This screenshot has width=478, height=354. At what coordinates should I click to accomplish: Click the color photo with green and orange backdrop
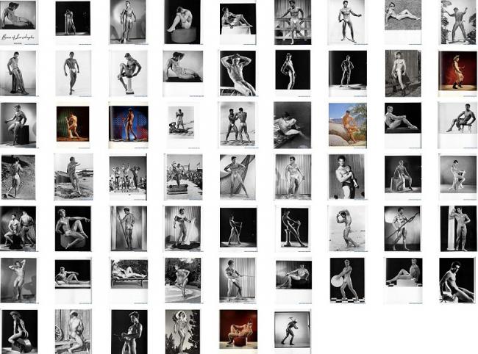73,123
